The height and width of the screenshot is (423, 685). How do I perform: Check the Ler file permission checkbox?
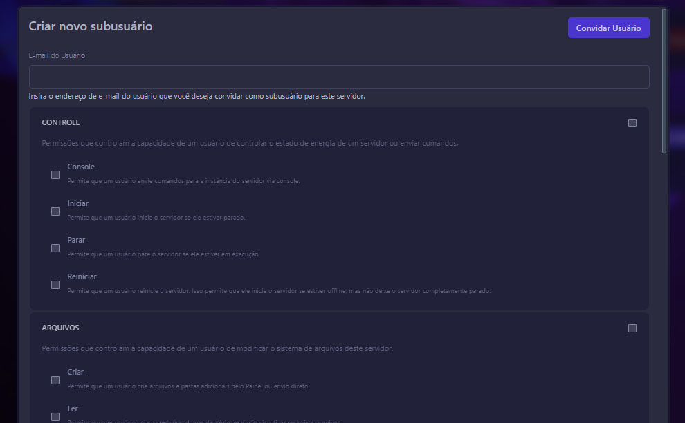tap(55, 416)
